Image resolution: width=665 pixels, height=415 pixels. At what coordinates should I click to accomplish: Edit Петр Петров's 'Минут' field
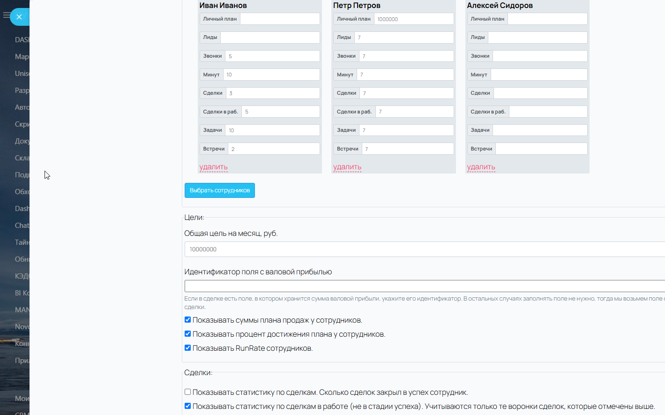[405, 75]
